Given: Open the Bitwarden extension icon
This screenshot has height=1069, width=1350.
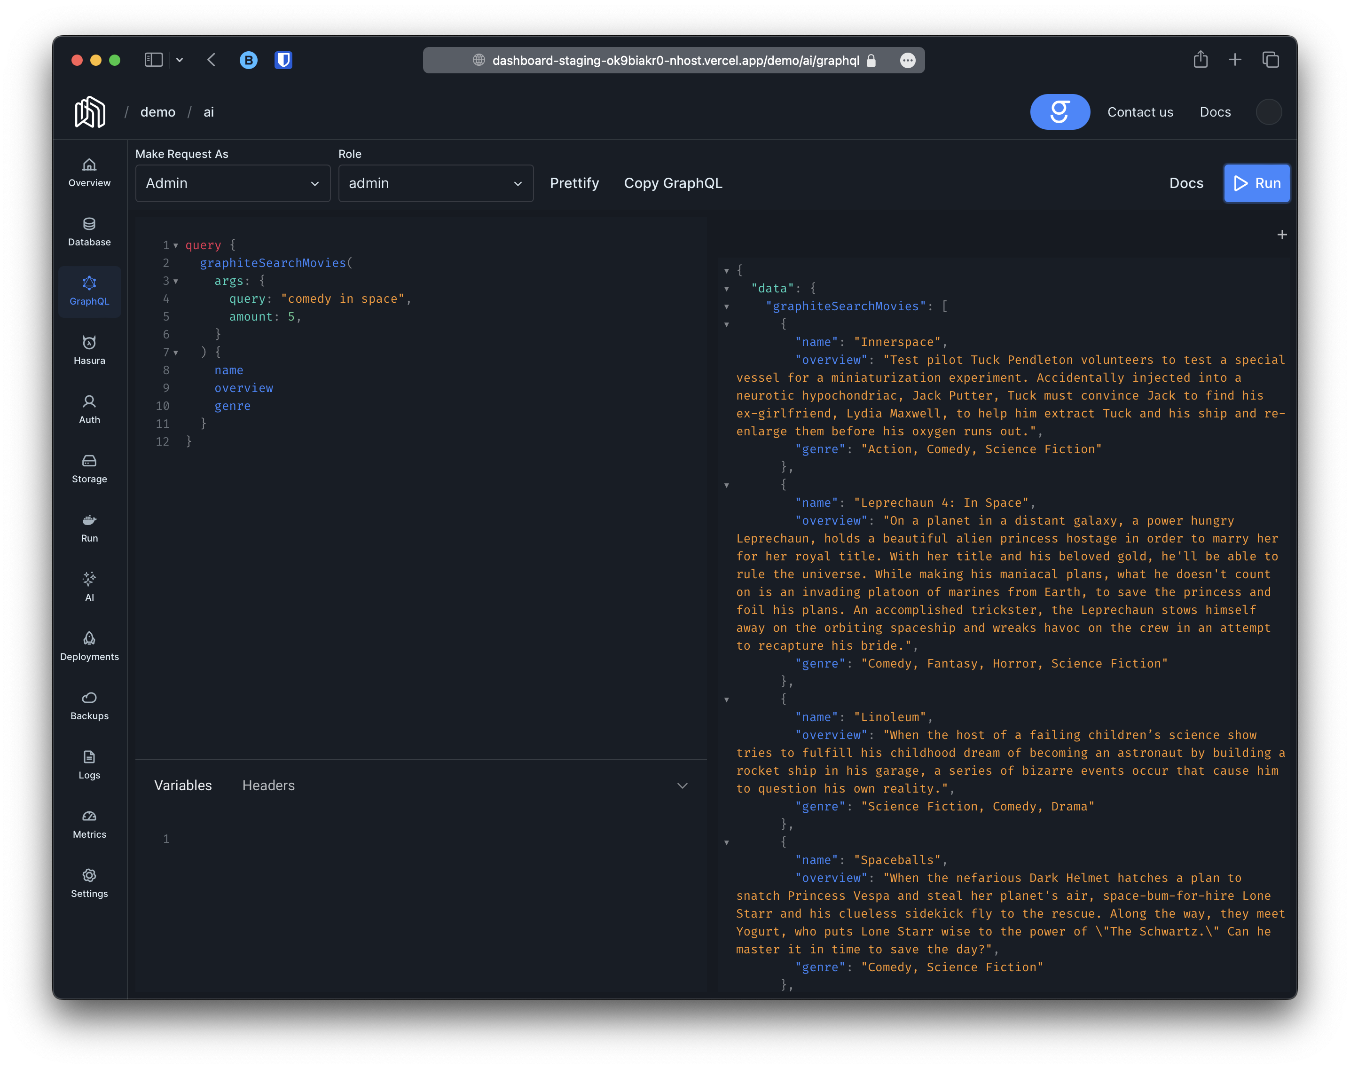Looking at the screenshot, I should click(x=283, y=60).
